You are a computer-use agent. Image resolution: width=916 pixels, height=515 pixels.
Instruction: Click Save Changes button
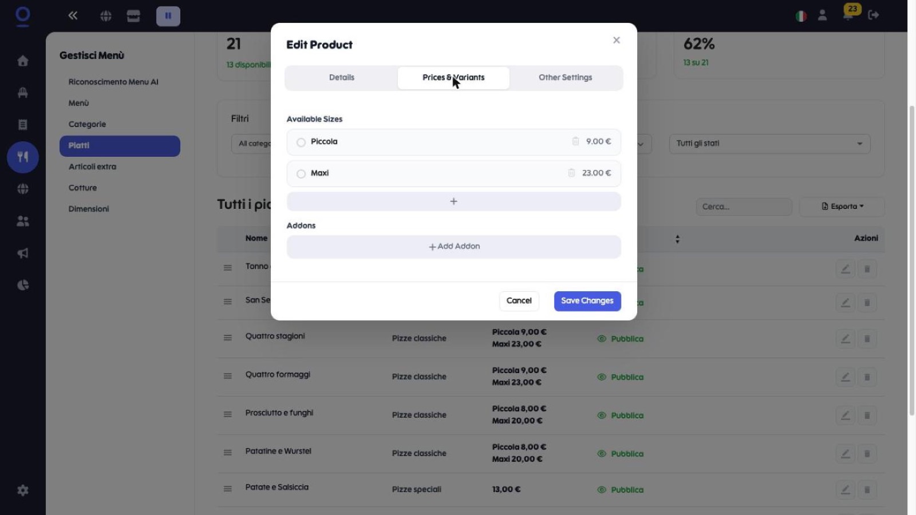click(x=587, y=301)
